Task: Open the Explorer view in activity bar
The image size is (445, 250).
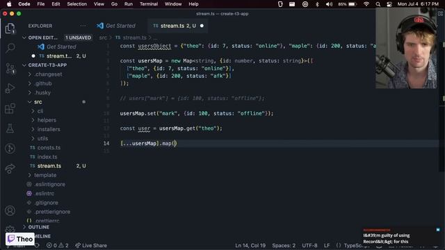Action: [x=10, y=28]
